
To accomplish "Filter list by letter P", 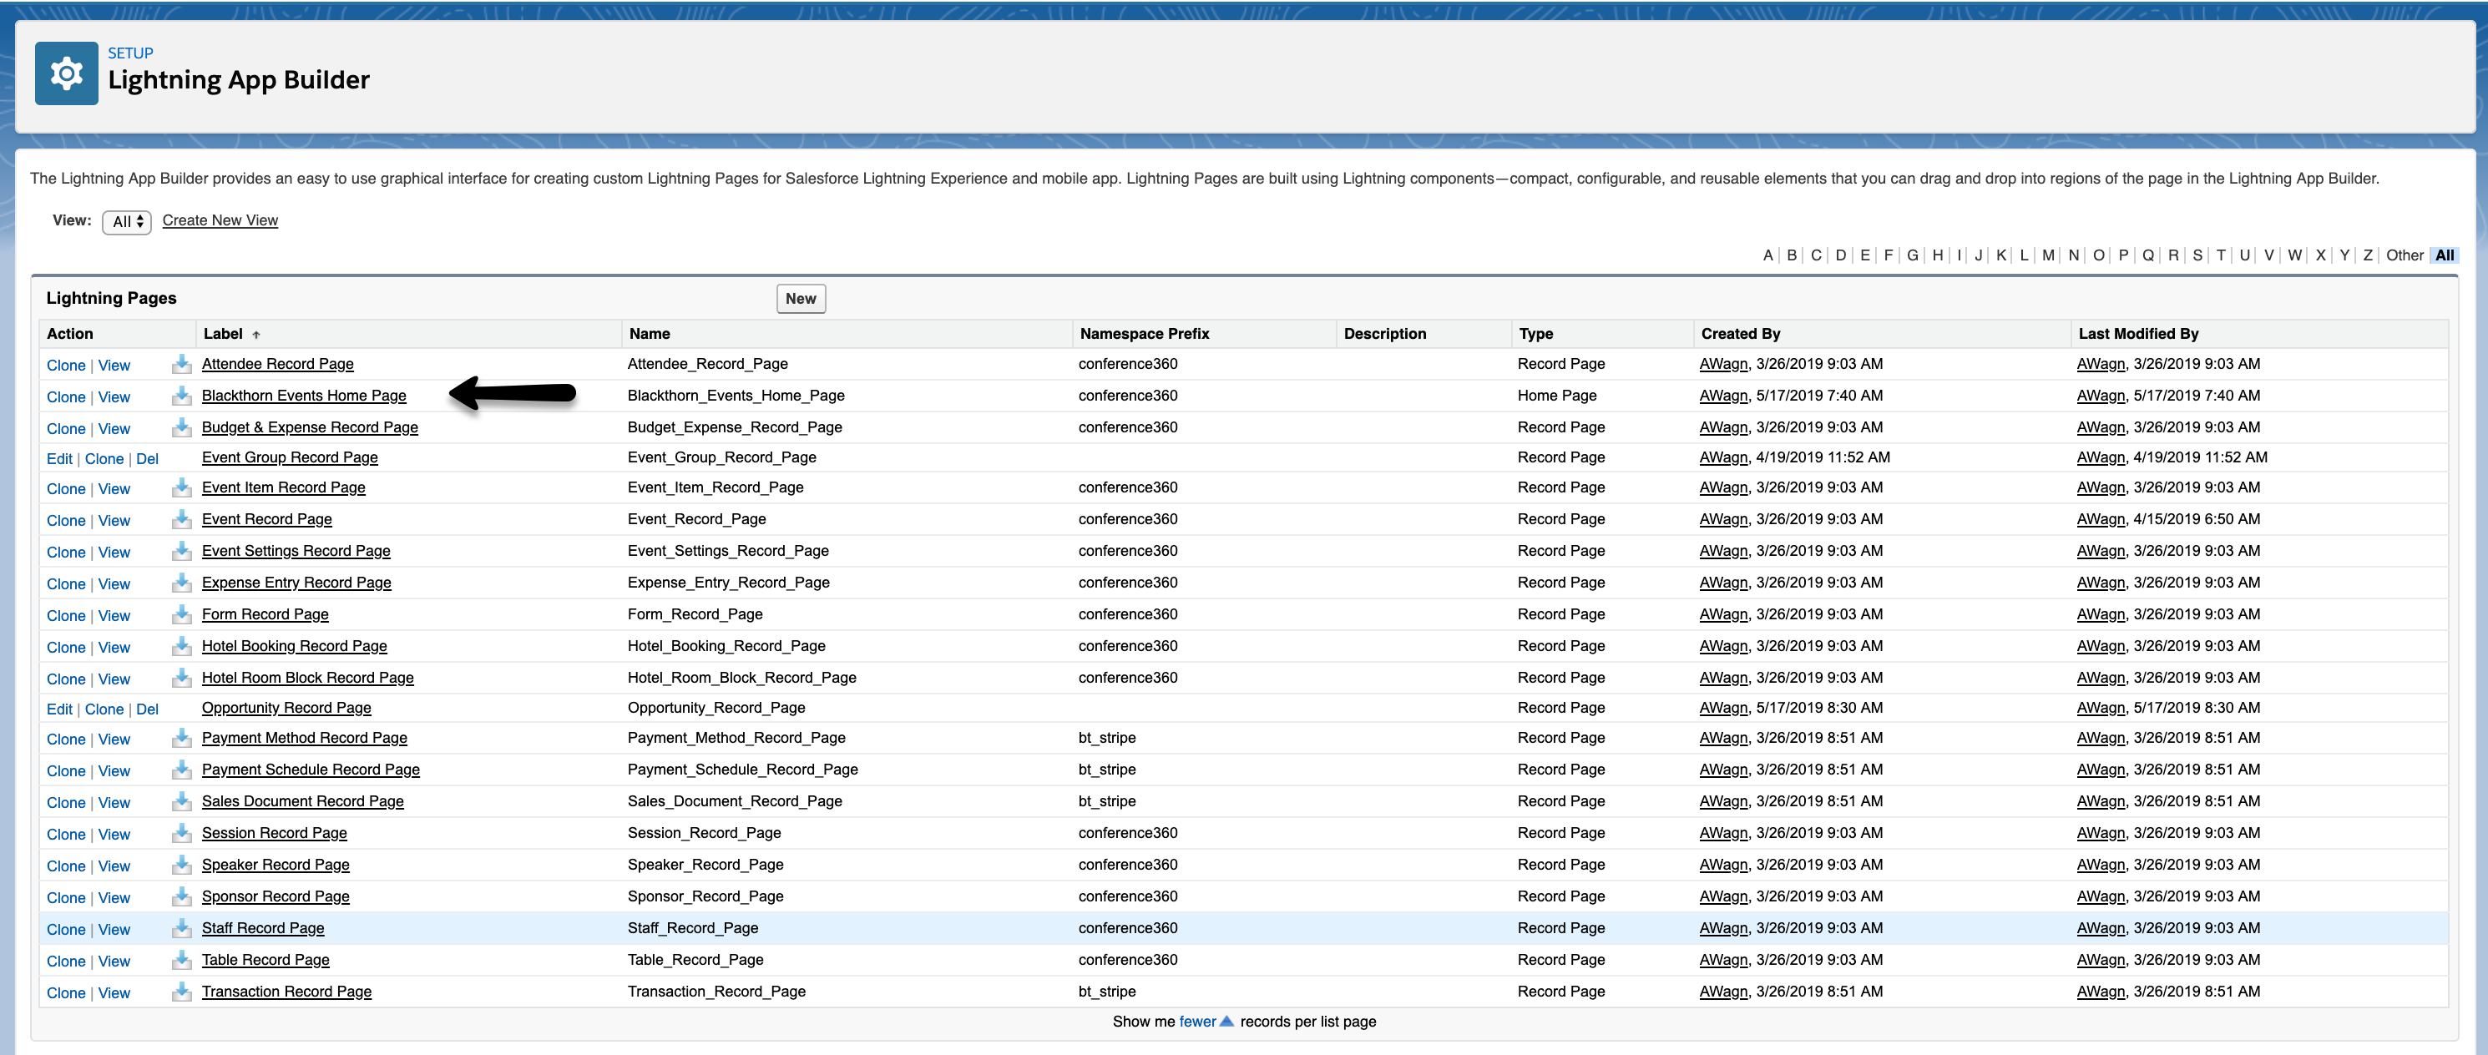I will tap(2124, 255).
